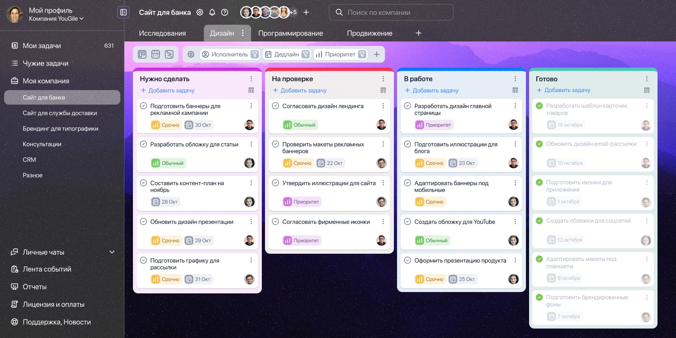Add a task in Нужно сделать column
Viewport: 676px width, 338px height.
[x=168, y=91]
